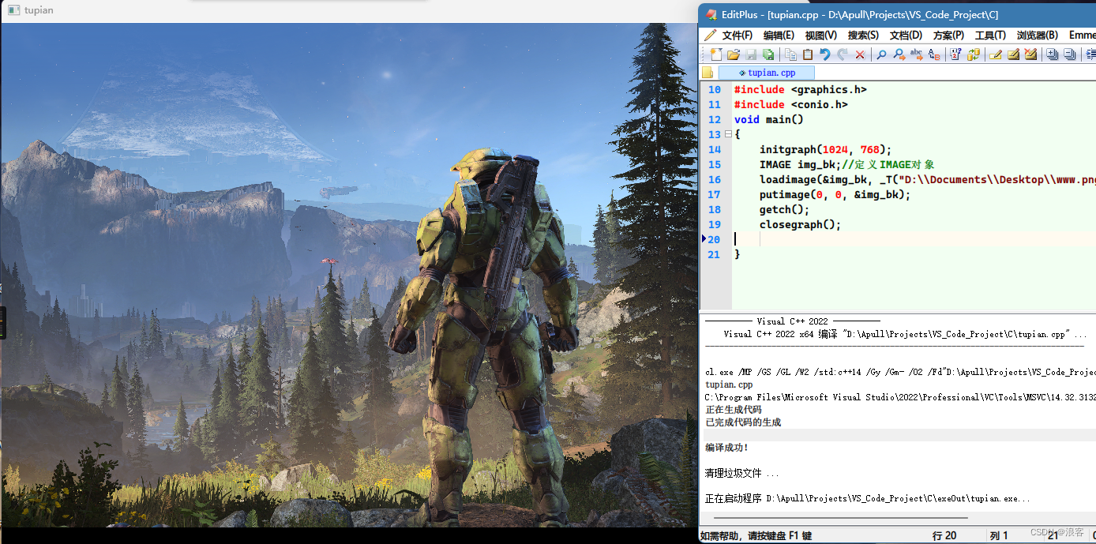Click the Go To Line icon
1096x544 pixels.
point(955,54)
